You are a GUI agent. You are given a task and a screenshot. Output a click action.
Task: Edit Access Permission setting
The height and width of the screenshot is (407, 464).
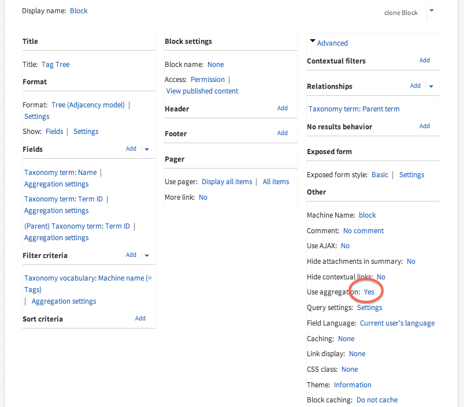tap(207, 80)
